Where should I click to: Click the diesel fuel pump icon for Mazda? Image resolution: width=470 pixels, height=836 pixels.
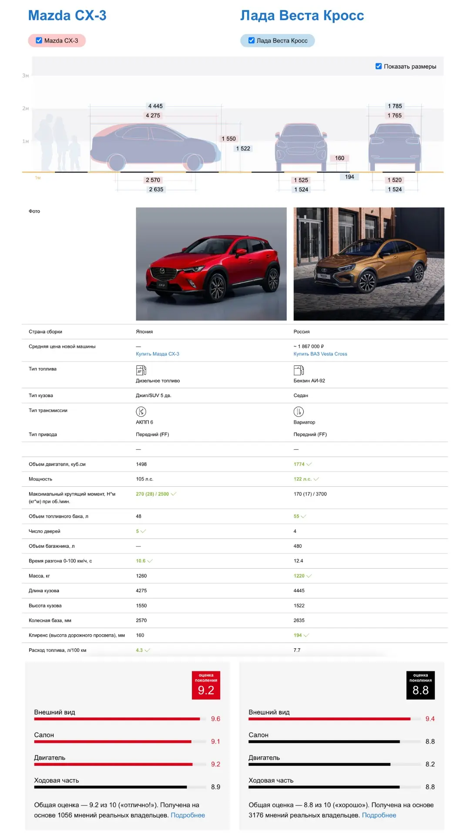141,370
